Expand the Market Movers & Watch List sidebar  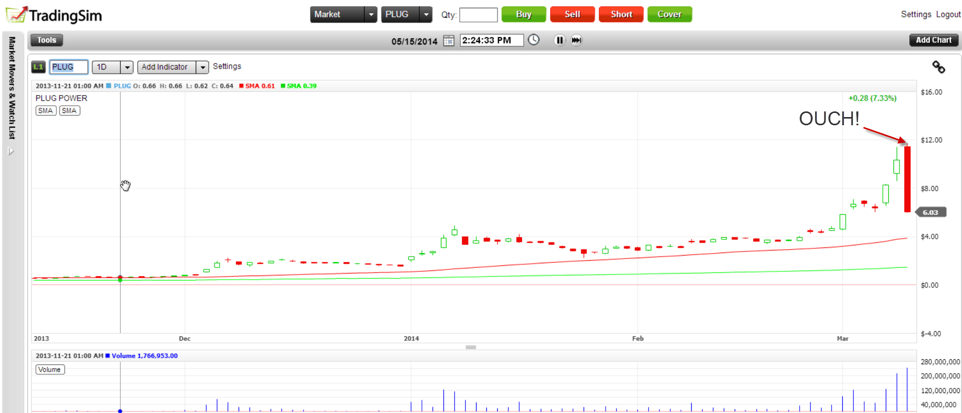pyautogui.click(x=11, y=151)
